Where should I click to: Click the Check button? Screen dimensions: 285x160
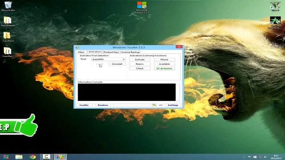tap(139, 68)
